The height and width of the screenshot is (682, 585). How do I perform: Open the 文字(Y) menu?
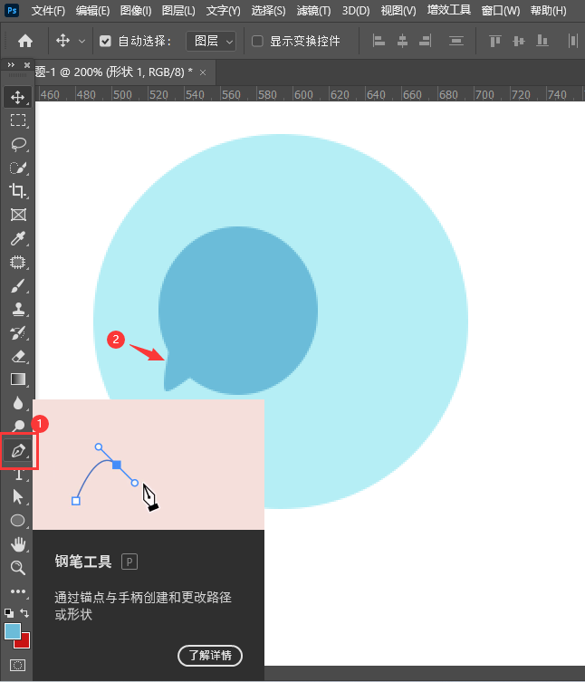pyautogui.click(x=223, y=11)
